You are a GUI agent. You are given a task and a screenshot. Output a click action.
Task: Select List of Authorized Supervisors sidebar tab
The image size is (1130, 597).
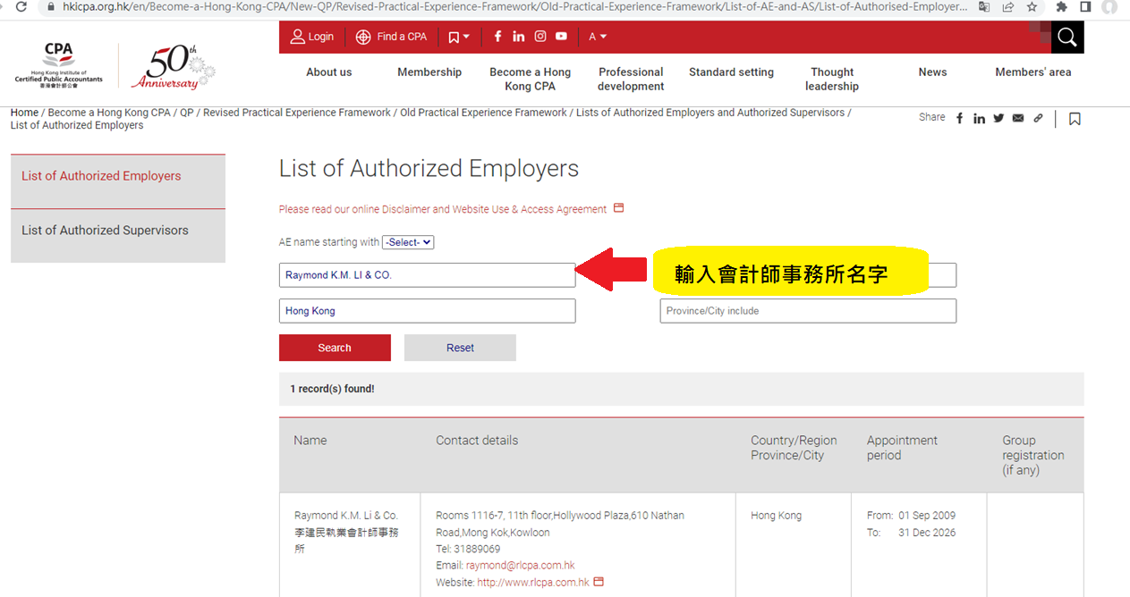118,236
